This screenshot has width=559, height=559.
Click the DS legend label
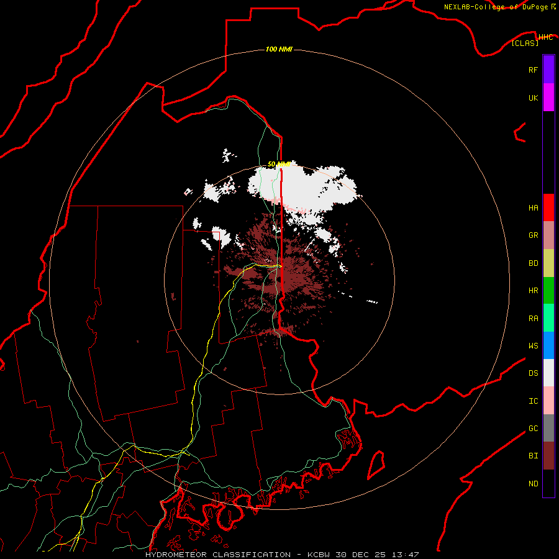pyautogui.click(x=533, y=373)
